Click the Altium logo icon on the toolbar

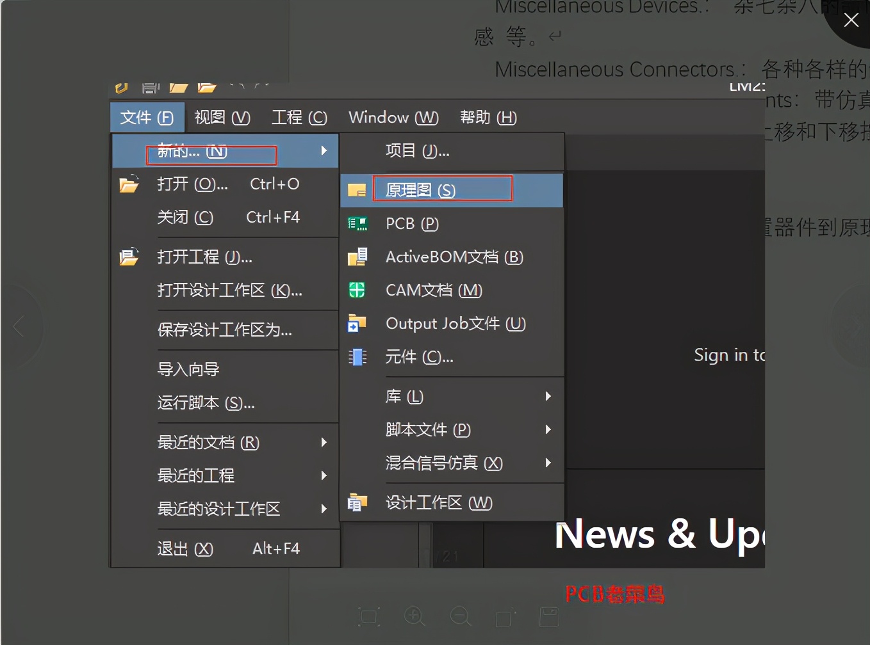point(120,87)
